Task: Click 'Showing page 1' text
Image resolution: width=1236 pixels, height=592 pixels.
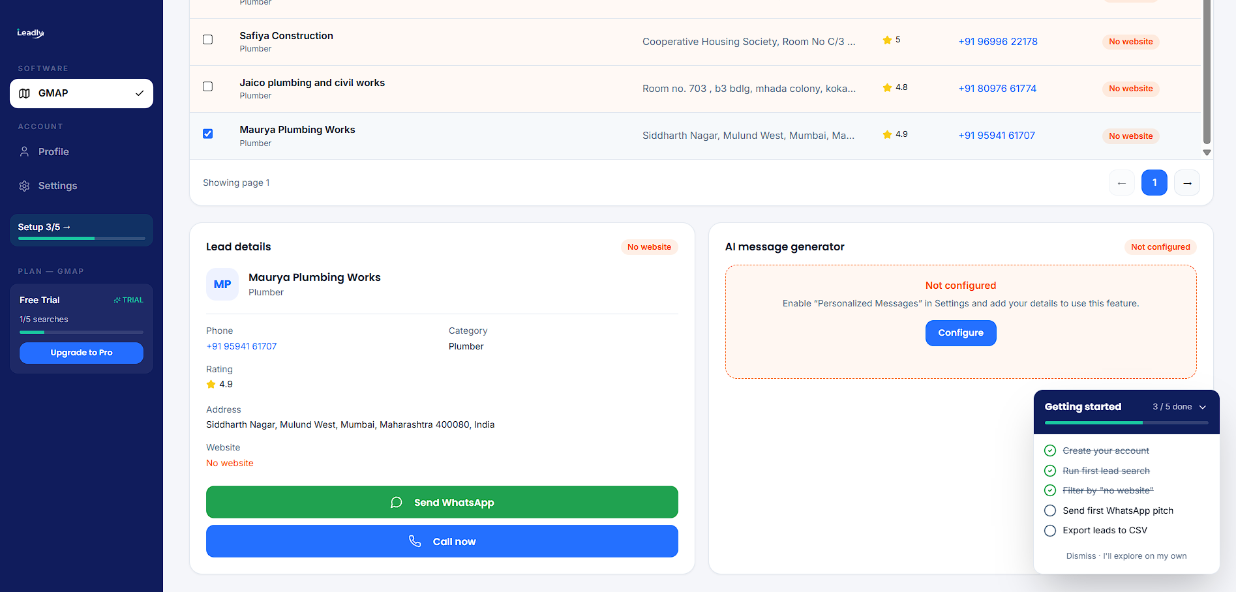Action: pos(236,183)
